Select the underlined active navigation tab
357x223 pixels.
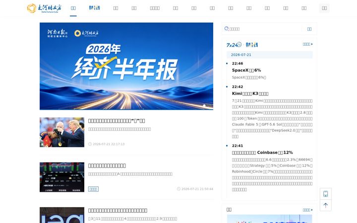point(73,8)
